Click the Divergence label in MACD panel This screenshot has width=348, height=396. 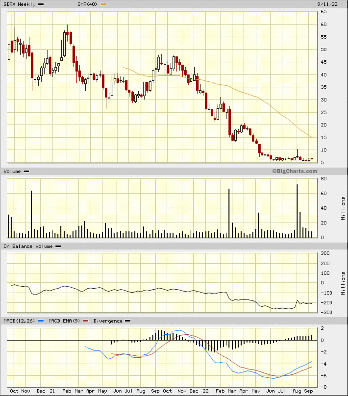point(108,321)
